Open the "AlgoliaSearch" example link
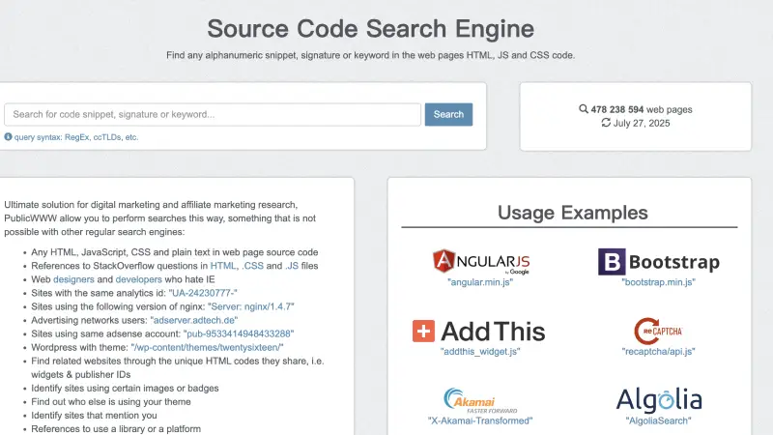The height and width of the screenshot is (435, 773). coord(659,420)
